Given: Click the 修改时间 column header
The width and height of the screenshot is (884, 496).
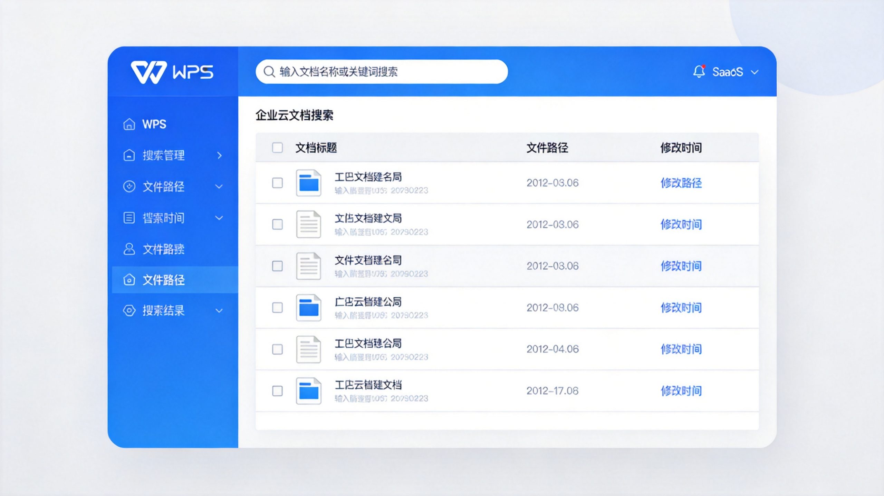Looking at the screenshot, I should [681, 148].
